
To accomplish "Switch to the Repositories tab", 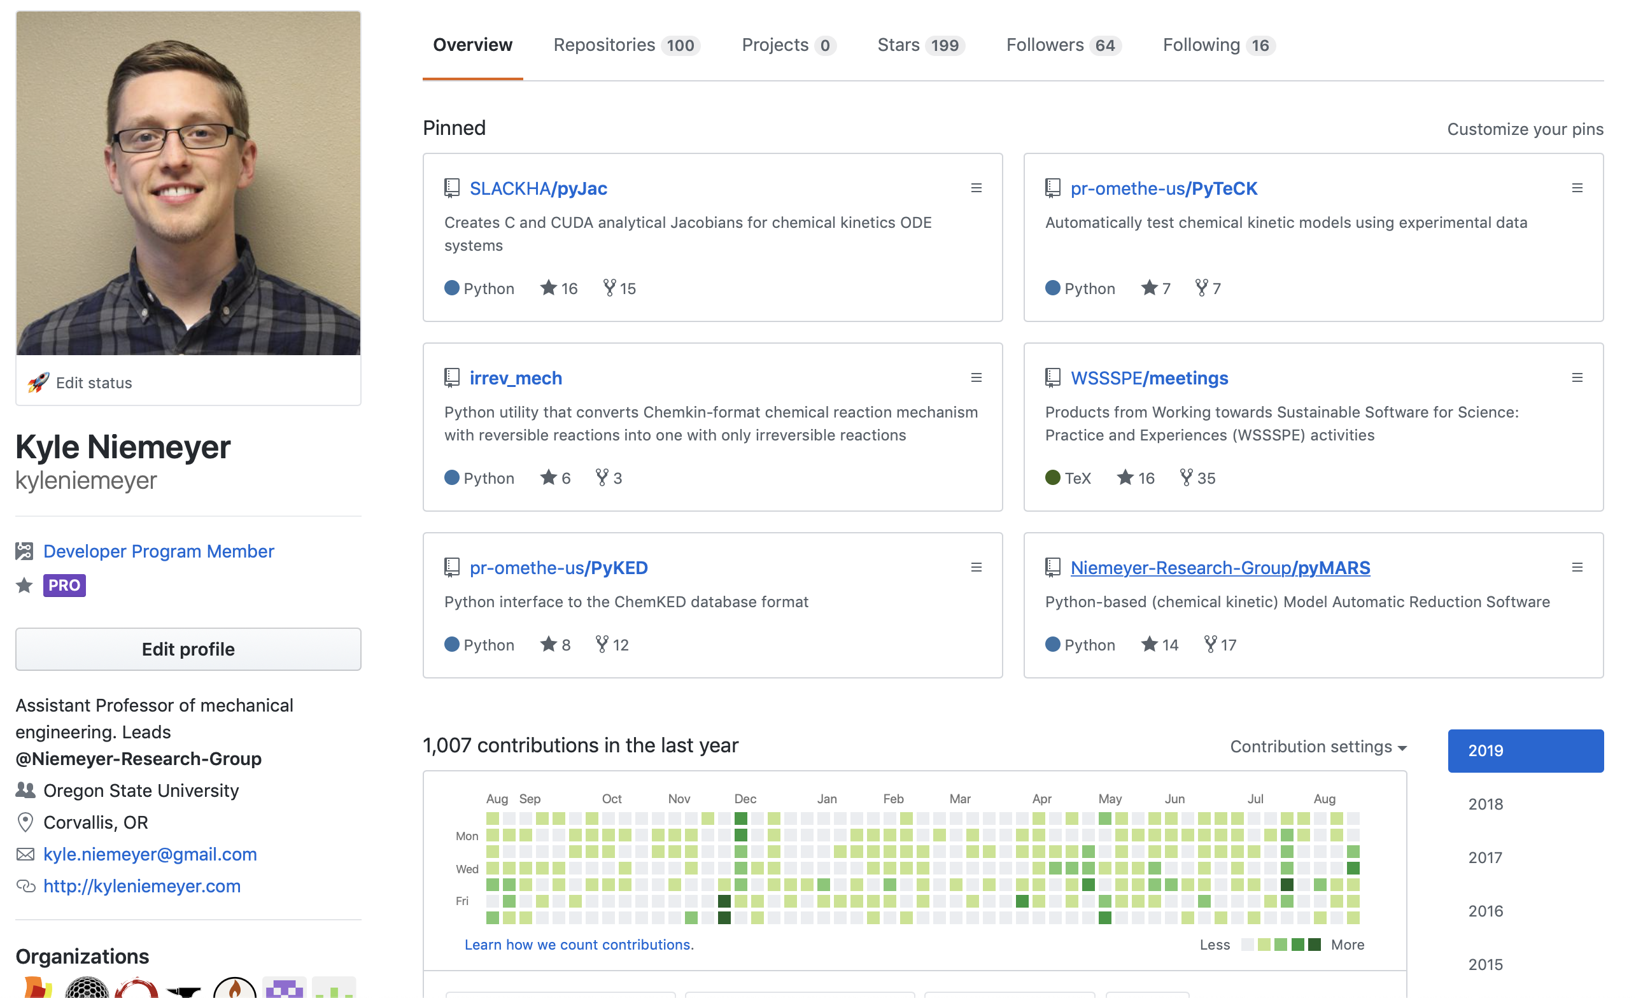I will click(604, 45).
